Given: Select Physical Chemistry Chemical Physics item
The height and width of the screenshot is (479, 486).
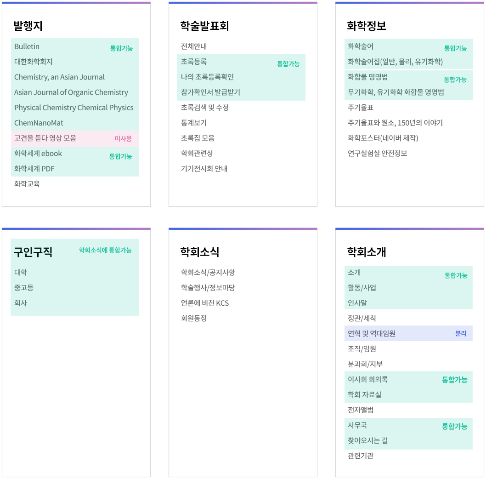Looking at the screenshot, I should click(x=74, y=108).
